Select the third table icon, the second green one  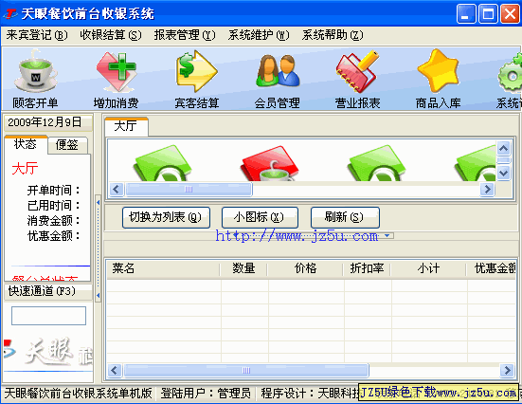coord(377,163)
